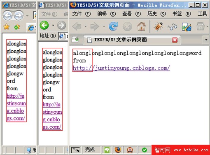
Task: Click the add to favorites icon
Action: pos(17,27)
